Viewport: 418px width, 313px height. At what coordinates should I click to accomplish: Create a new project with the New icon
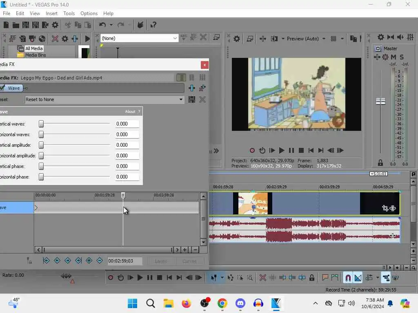[6, 25]
